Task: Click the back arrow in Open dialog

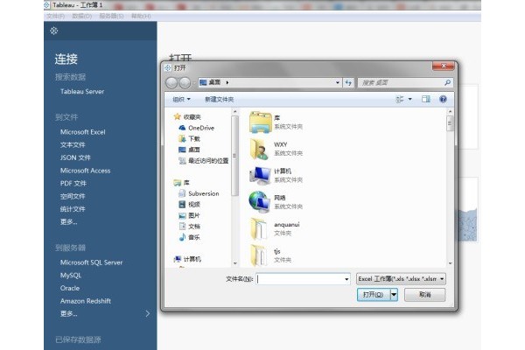Action: [x=171, y=82]
